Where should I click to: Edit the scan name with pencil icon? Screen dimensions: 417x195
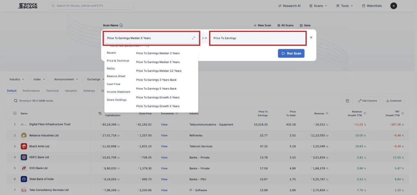121,25
